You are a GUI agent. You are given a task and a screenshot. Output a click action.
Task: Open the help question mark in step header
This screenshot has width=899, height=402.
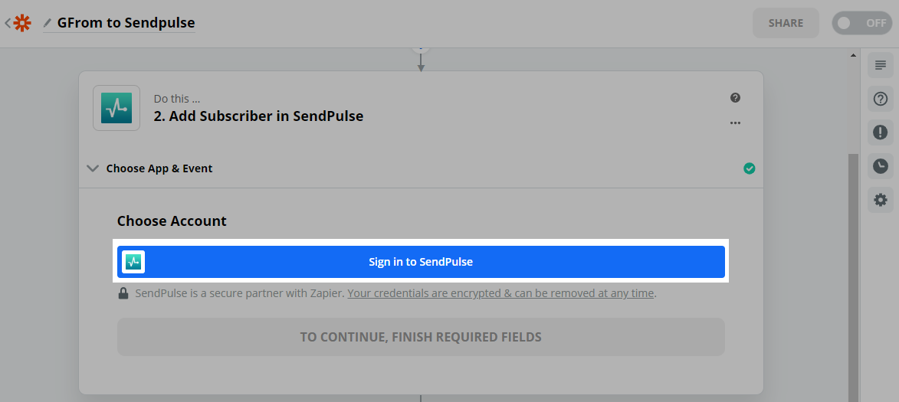click(736, 98)
